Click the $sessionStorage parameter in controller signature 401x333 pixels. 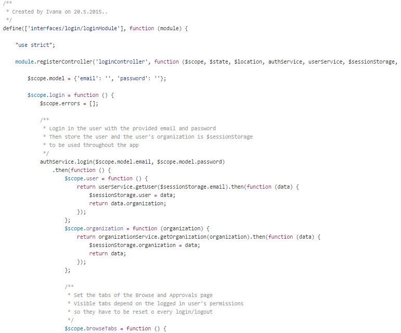371,61
